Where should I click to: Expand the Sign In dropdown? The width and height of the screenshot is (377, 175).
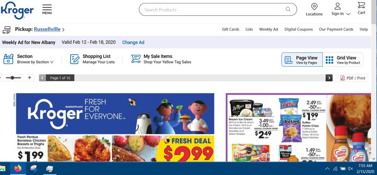tap(348, 14)
